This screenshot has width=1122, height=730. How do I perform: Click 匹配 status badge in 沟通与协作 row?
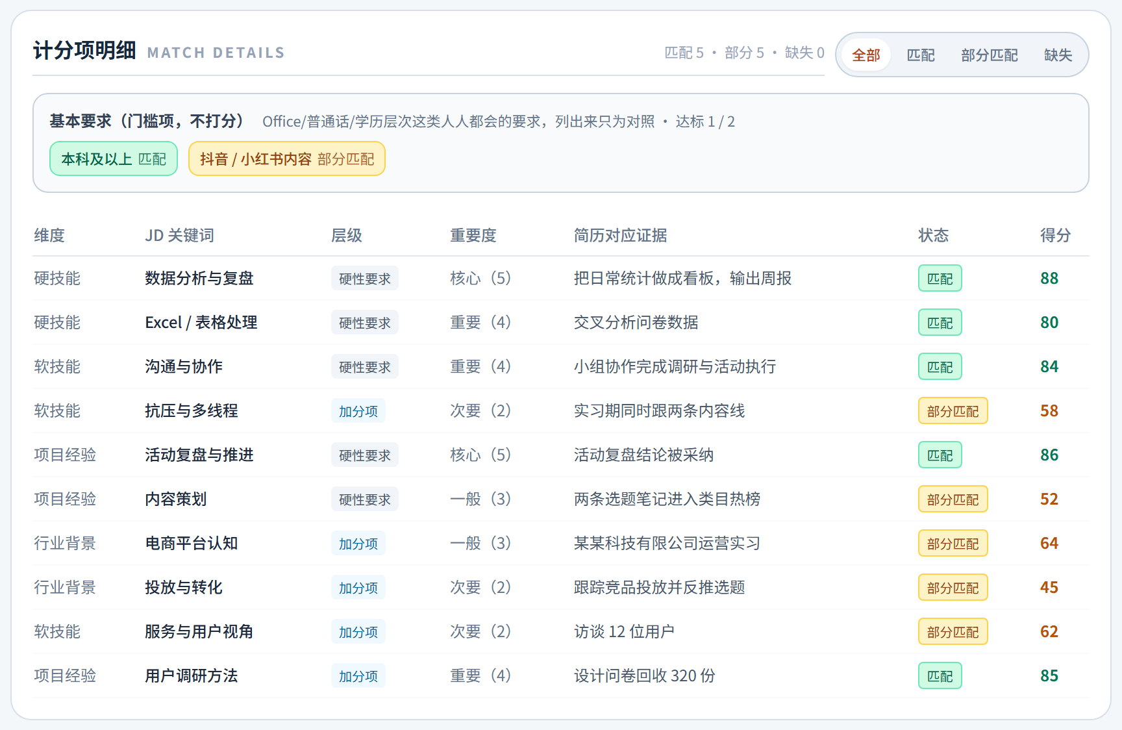pyautogui.click(x=940, y=367)
